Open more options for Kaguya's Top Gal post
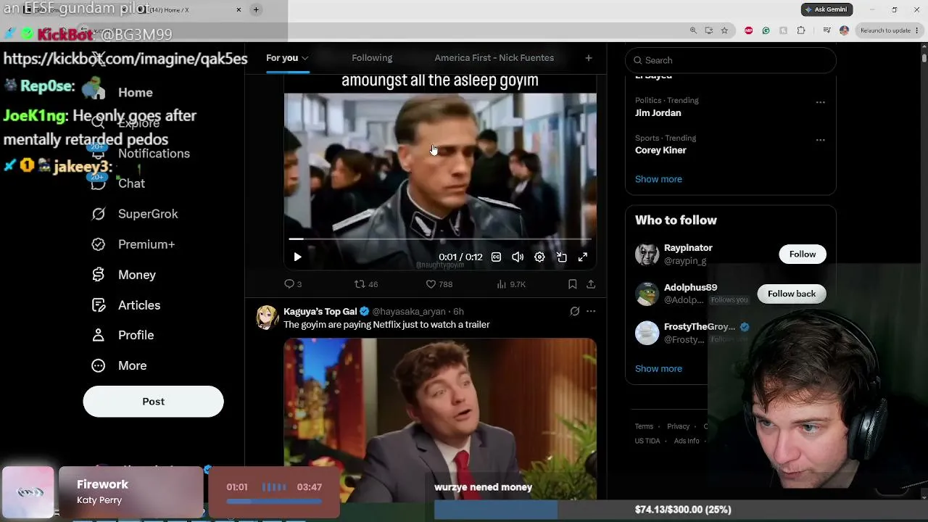This screenshot has width=928, height=522. [591, 312]
